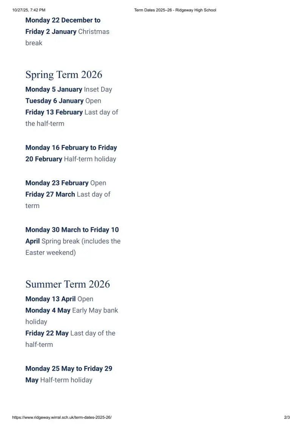The height and width of the screenshot is (427, 302).
Task: Click Friday 27 March last day of term
Action: click(x=68, y=200)
